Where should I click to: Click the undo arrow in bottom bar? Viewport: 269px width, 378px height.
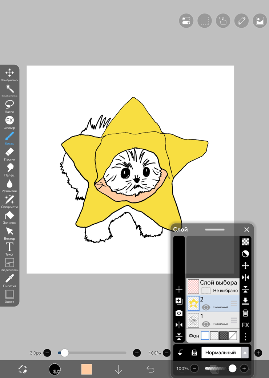click(x=150, y=369)
